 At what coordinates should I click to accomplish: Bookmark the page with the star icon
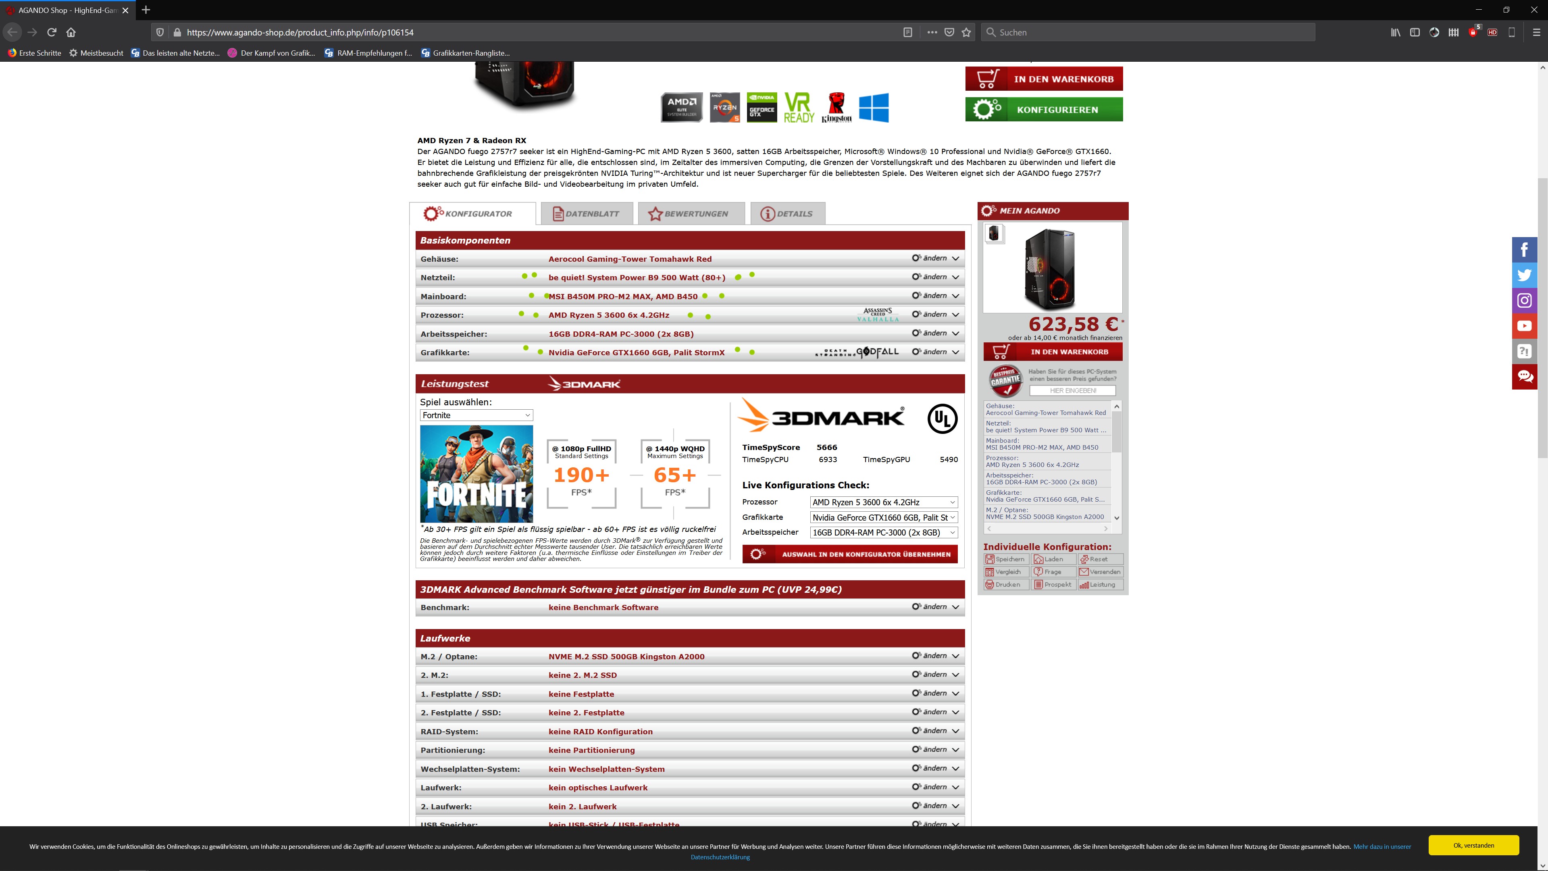tap(966, 32)
